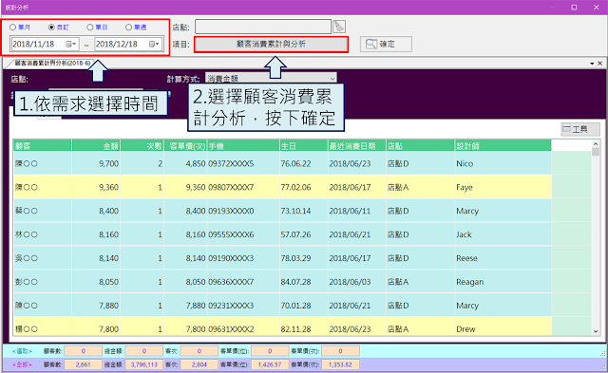Sort by the 設計師 column header
Screen dimensions: 608x373
503,146
